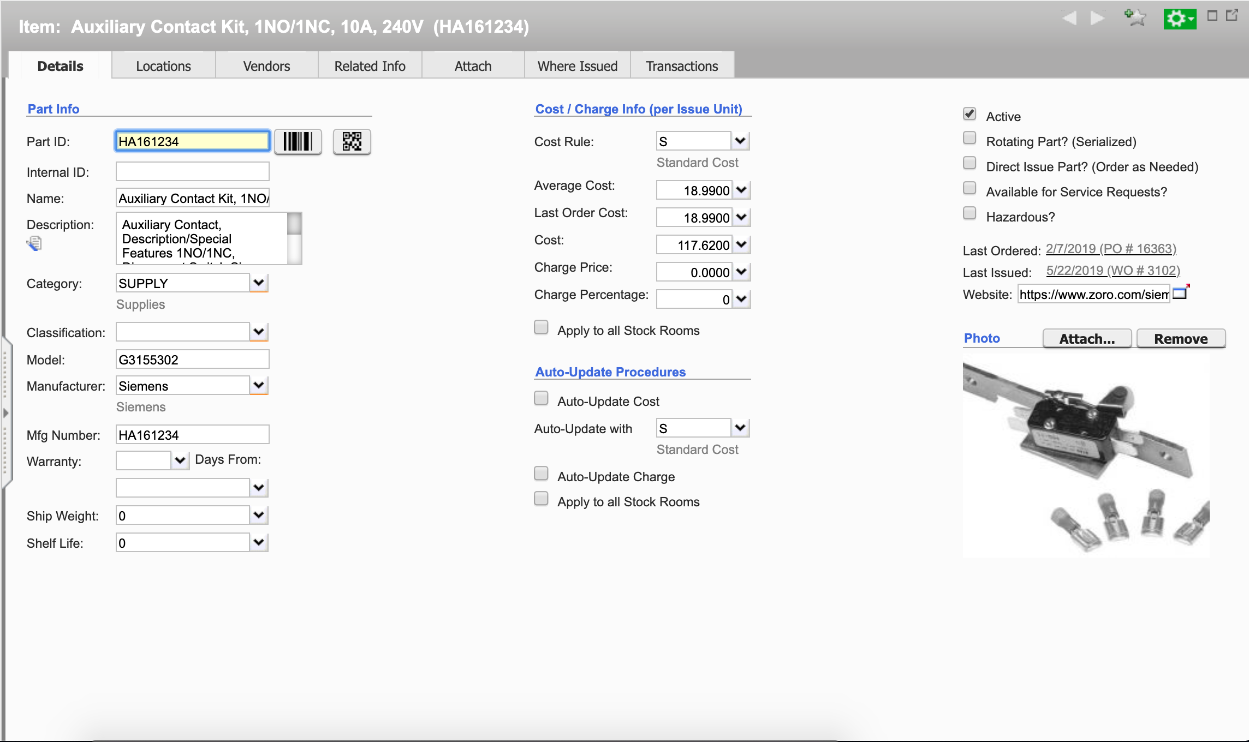
Task: Open the Manufacturer dropdown showing Siemens
Action: click(x=259, y=385)
